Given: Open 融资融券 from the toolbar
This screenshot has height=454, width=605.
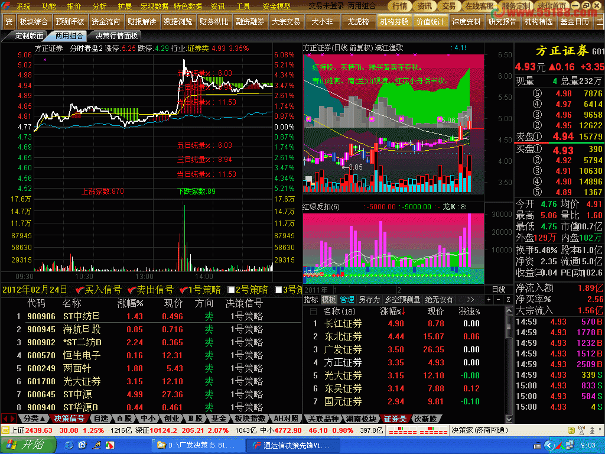Looking at the screenshot, I should 250,22.
